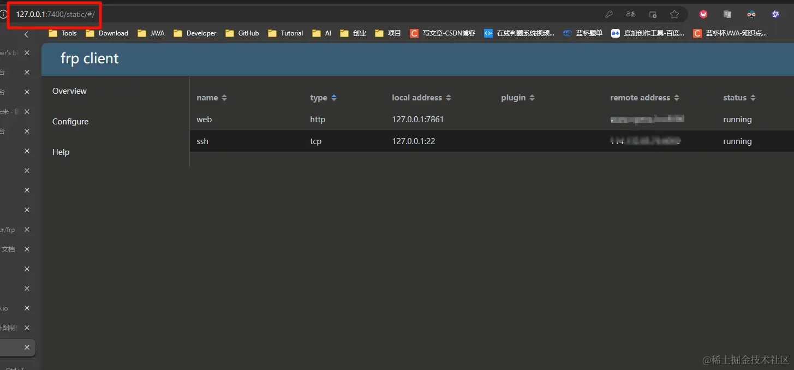Close the tab ending in .io
Screen dimensions: 794x370
click(27, 308)
